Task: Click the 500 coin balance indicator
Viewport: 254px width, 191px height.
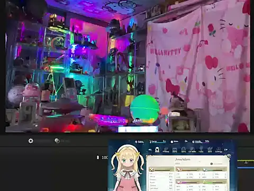Action: [139, 142]
